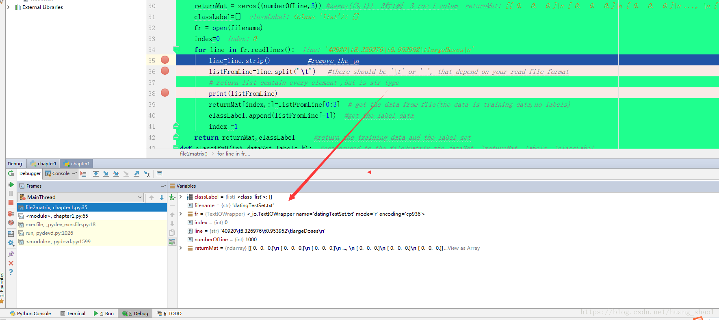
Task: Step Out of current function
Action: (x=136, y=174)
